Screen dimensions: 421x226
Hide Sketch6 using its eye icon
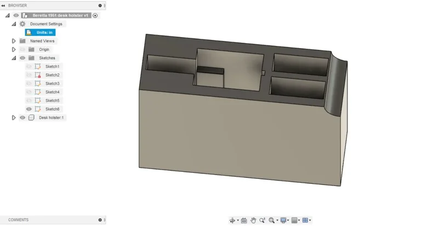tap(29, 109)
